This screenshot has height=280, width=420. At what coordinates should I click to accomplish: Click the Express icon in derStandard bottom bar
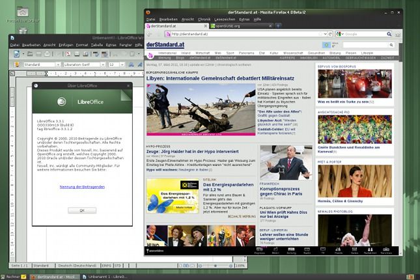coord(259,251)
